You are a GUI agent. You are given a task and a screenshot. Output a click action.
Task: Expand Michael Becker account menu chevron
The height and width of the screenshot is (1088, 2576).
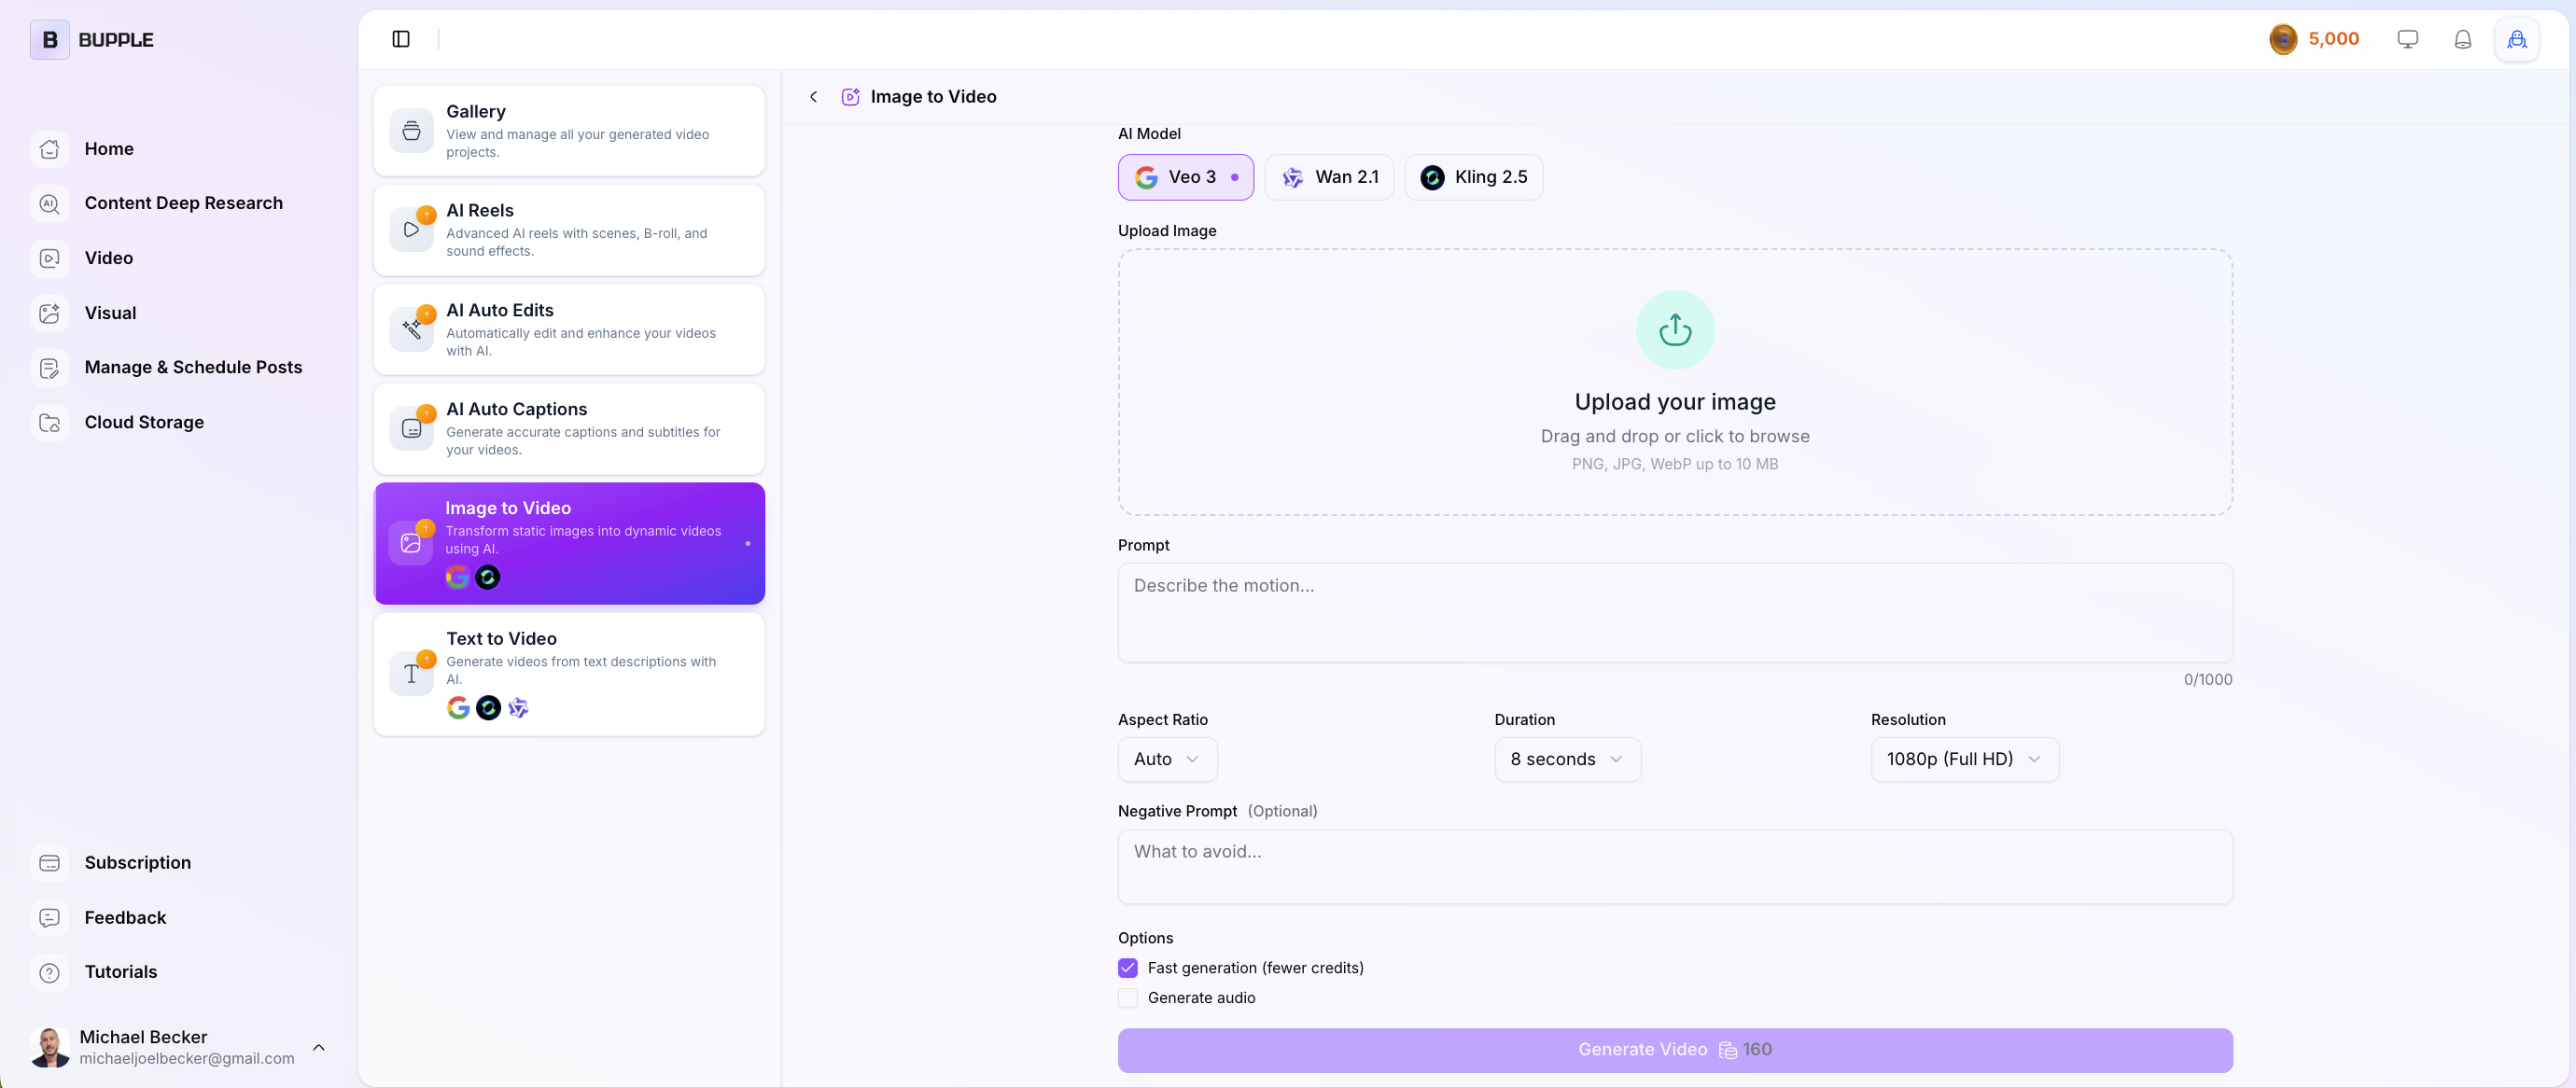coord(319,1047)
